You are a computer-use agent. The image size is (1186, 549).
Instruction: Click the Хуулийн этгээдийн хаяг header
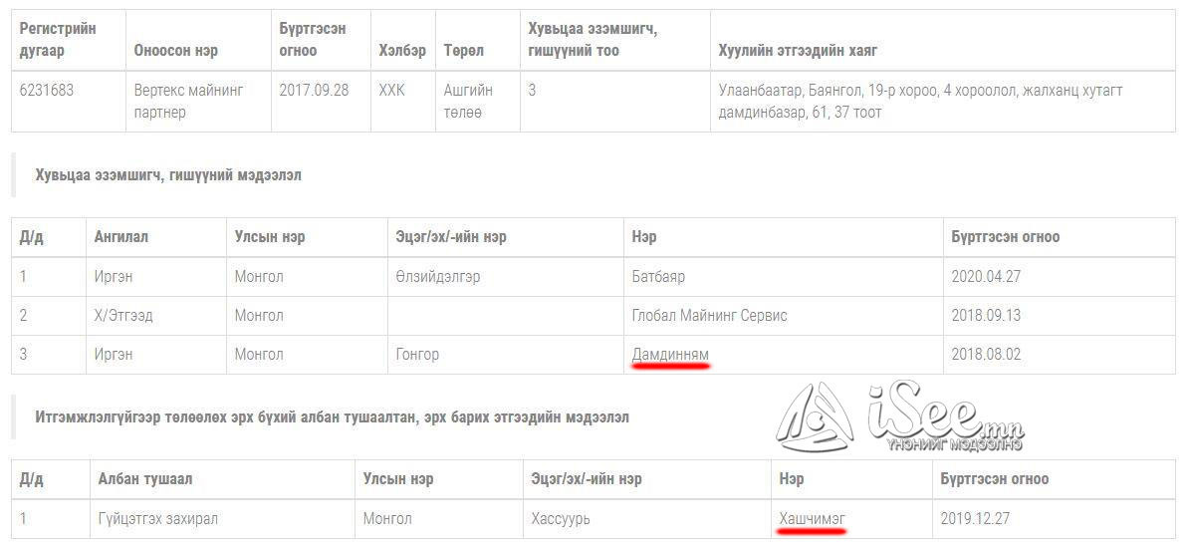point(797,51)
